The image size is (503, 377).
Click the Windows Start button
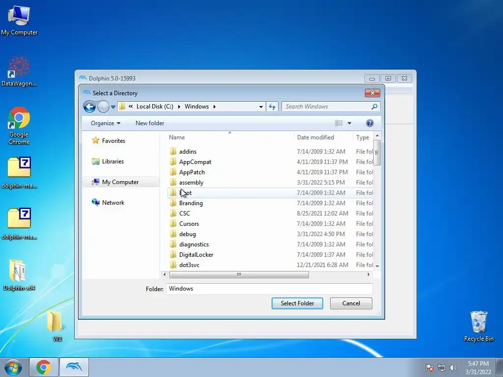point(13,367)
